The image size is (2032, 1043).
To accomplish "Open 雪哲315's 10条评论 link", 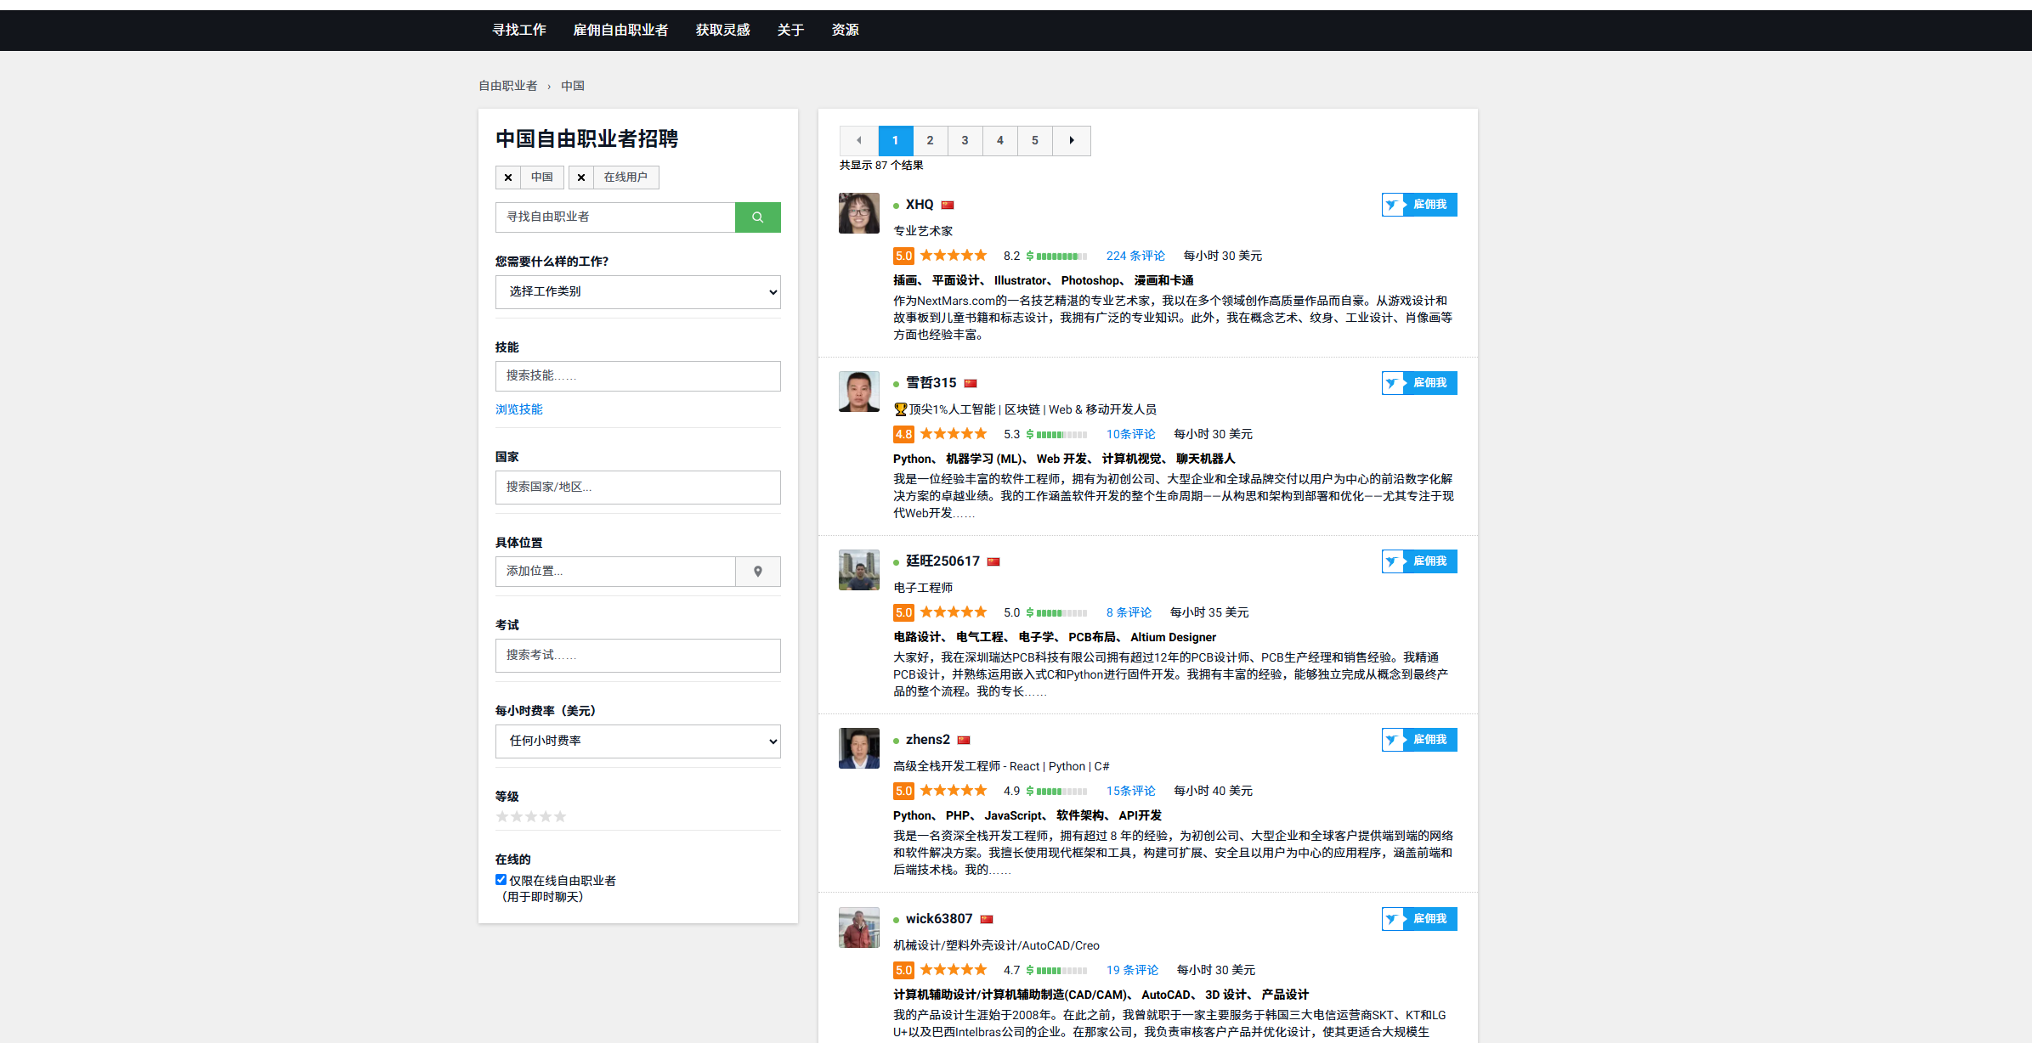I will point(1130,435).
